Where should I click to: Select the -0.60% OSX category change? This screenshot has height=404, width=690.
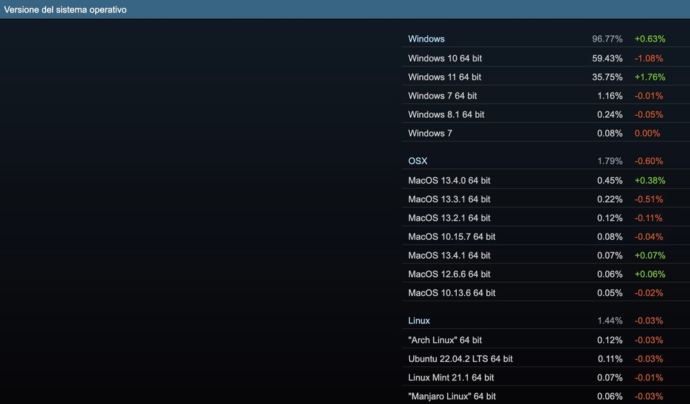[x=649, y=161]
